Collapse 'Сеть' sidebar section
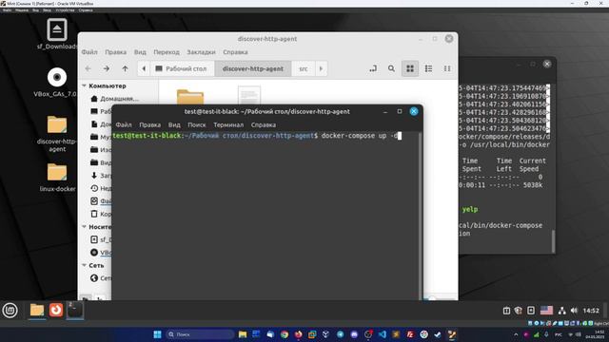Viewport: 609px width, 342px height. [x=85, y=266]
